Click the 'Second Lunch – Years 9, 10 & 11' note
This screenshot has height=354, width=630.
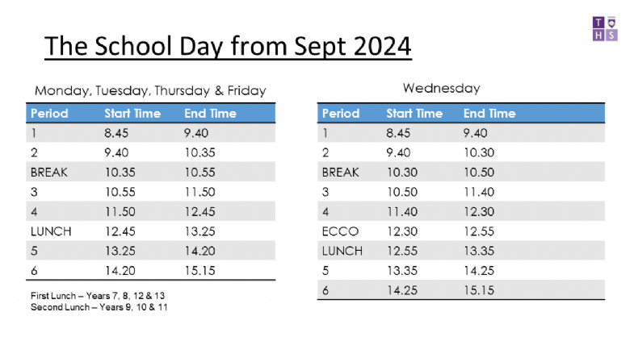coord(99,307)
